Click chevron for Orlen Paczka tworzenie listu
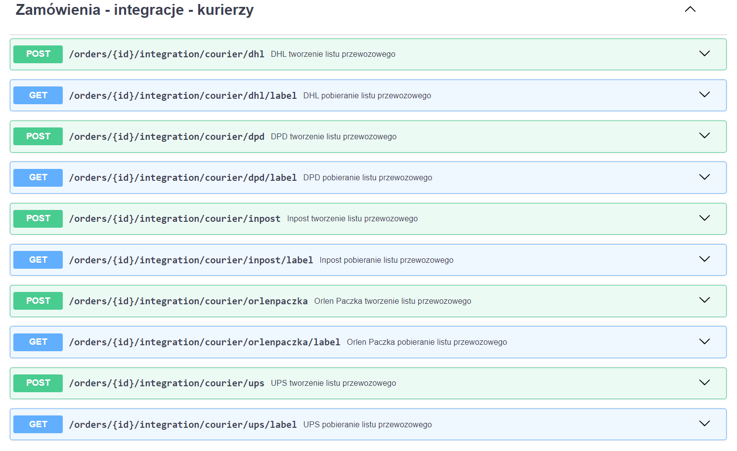The height and width of the screenshot is (451, 737). [x=704, y=300]
